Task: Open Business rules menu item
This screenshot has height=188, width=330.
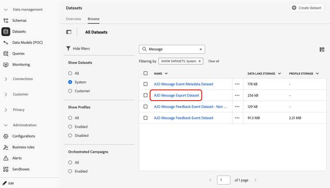Action: point(24,147)
